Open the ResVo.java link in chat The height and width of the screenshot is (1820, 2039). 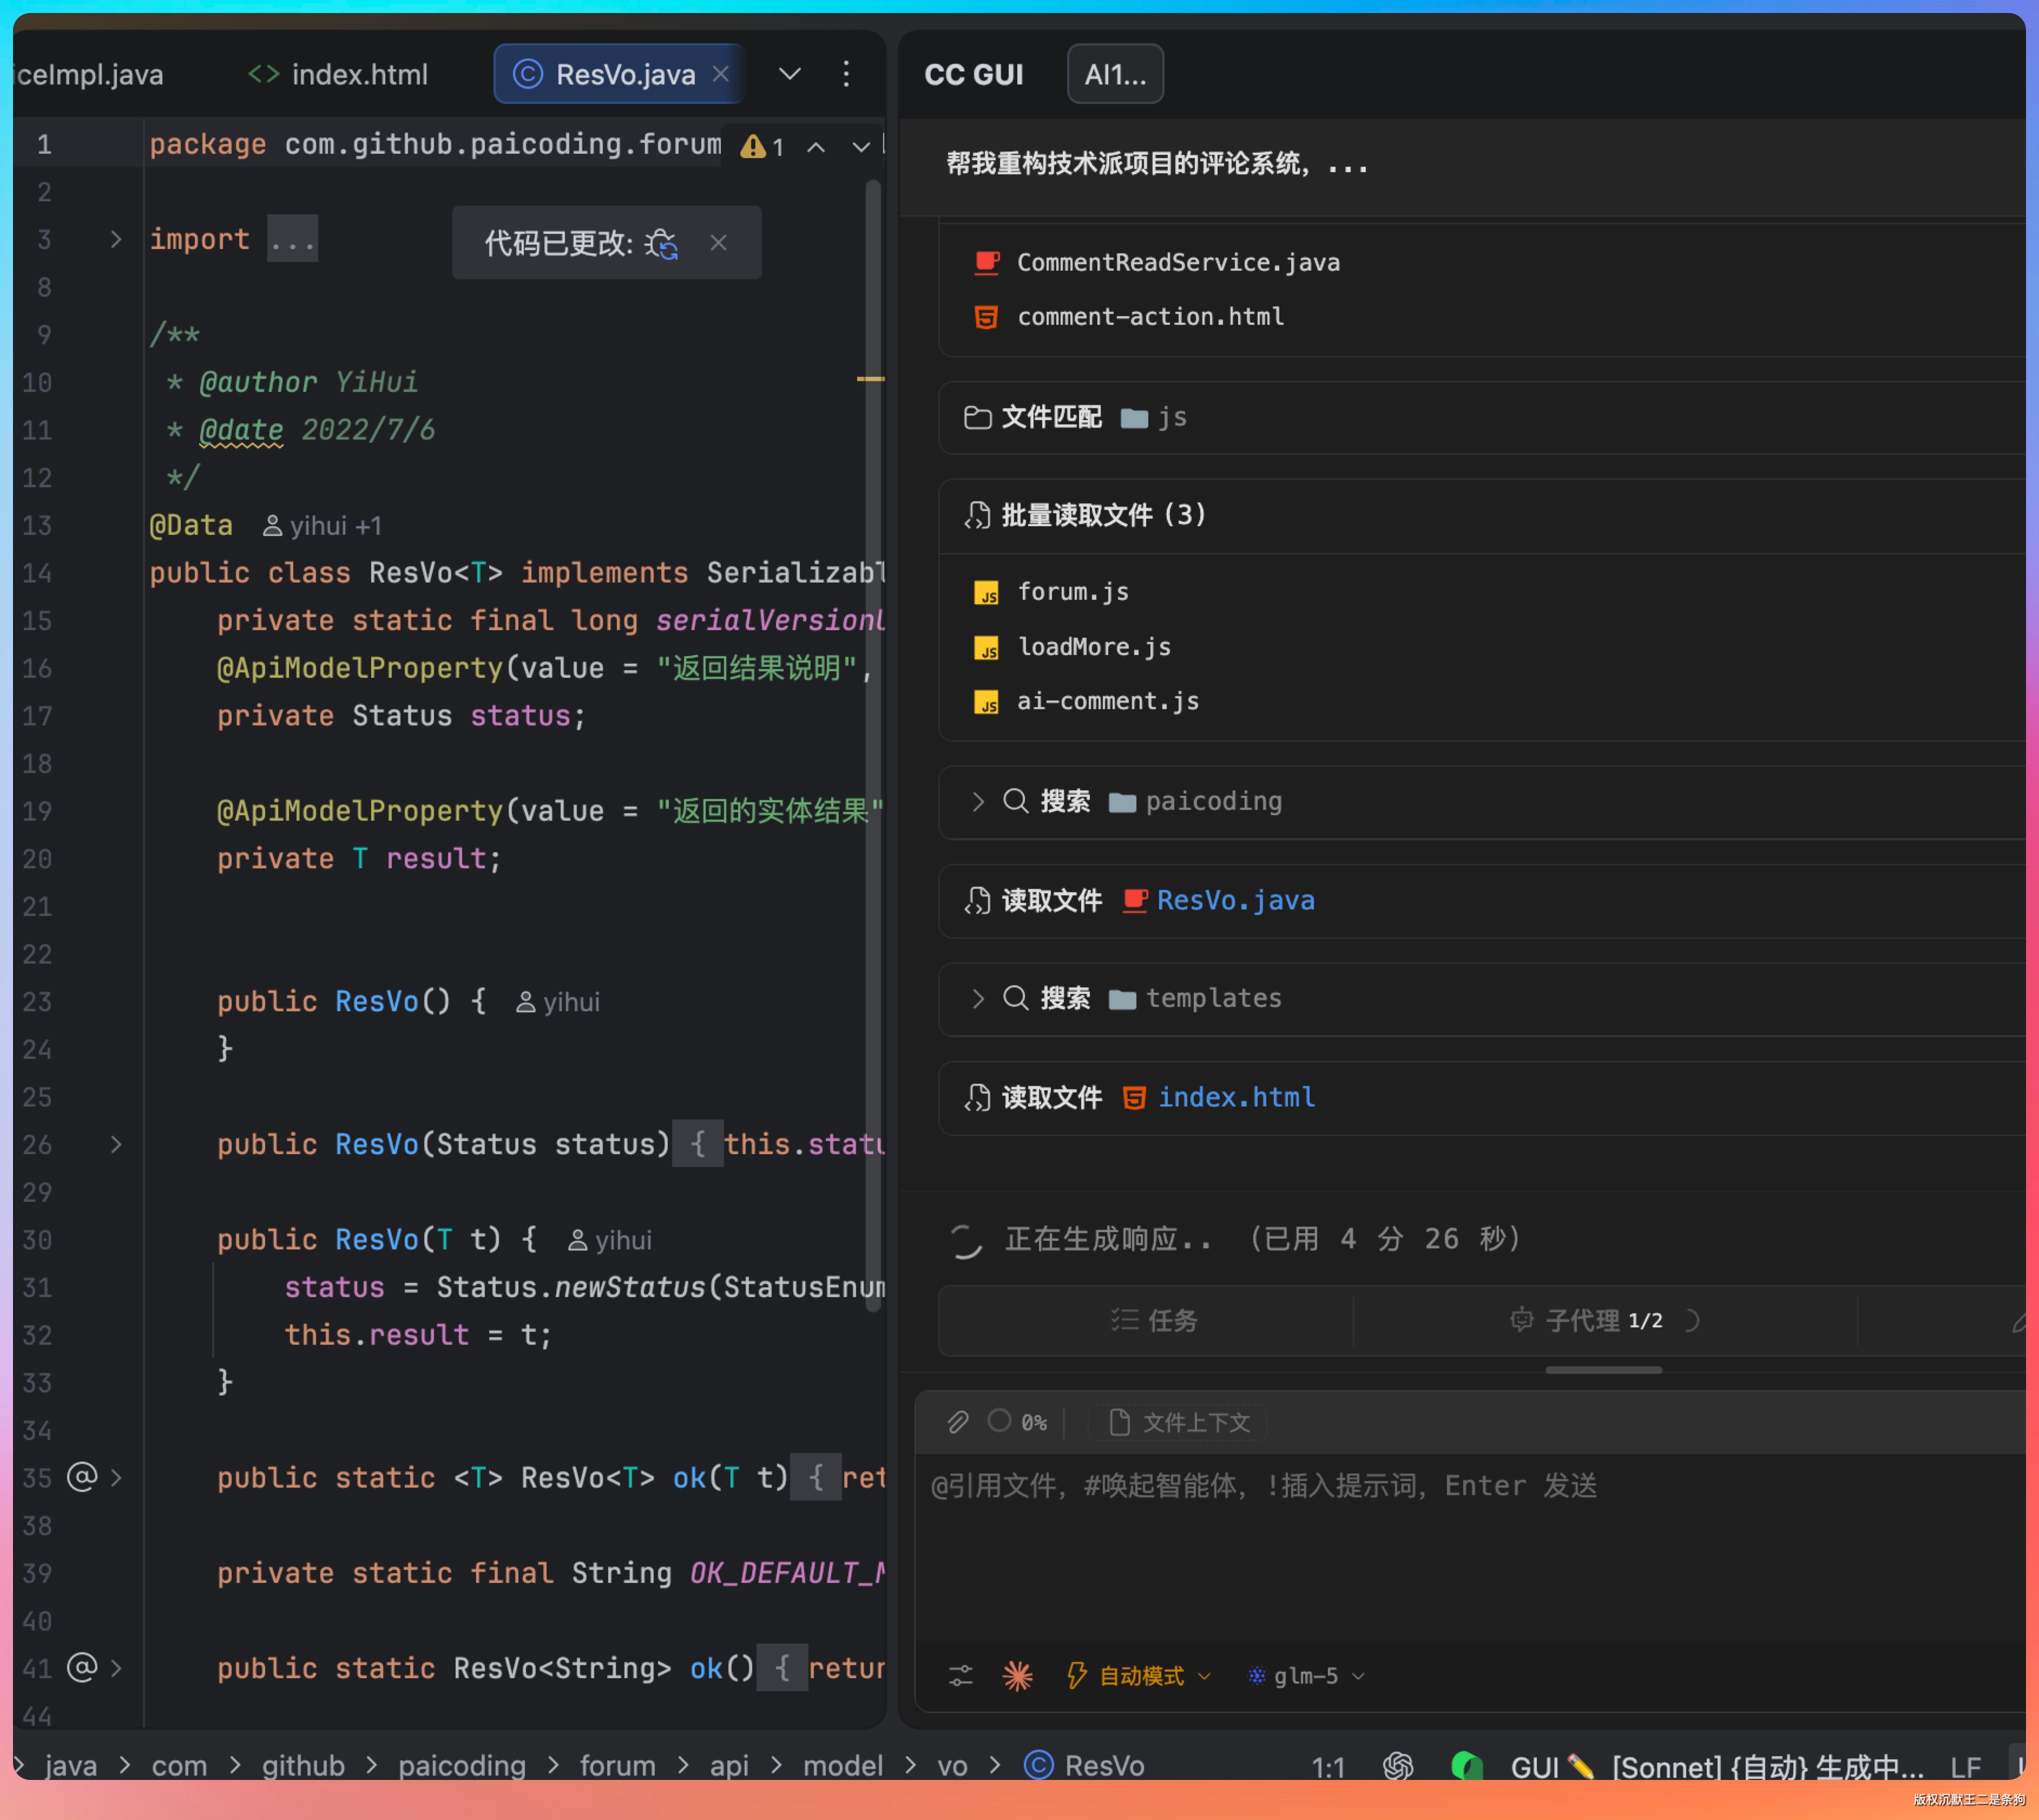[1235, 900]
